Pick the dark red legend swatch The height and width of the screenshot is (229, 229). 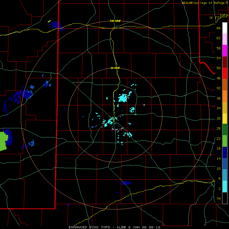click(x=225, y=62)
